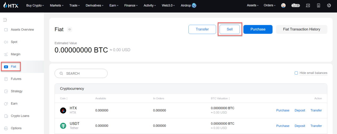Toggle balance visibility eye icon next to Fiat

(x=69, y=29)
